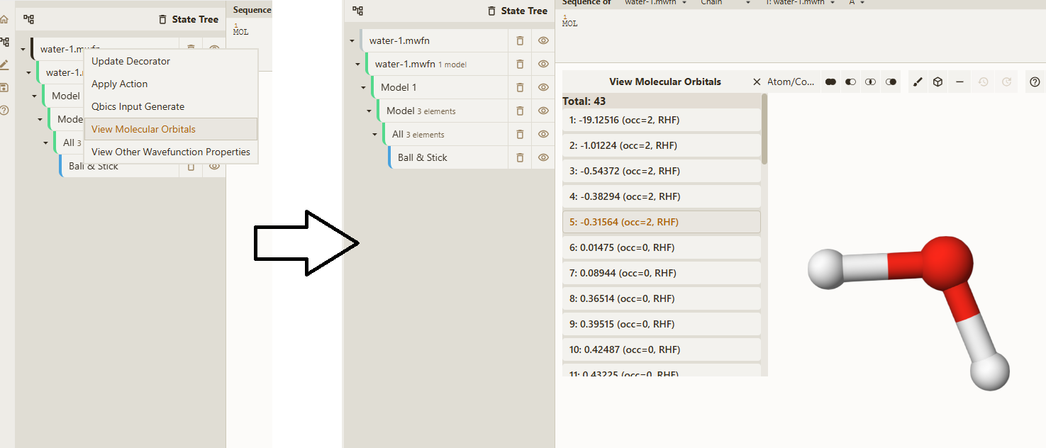
Task: Delete the Ball & Stick representation in right tree
Action: pyautogui.click(x=520, y=157)
